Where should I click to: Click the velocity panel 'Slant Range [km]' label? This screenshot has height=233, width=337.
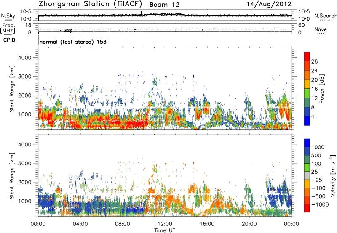coord(12,176)
